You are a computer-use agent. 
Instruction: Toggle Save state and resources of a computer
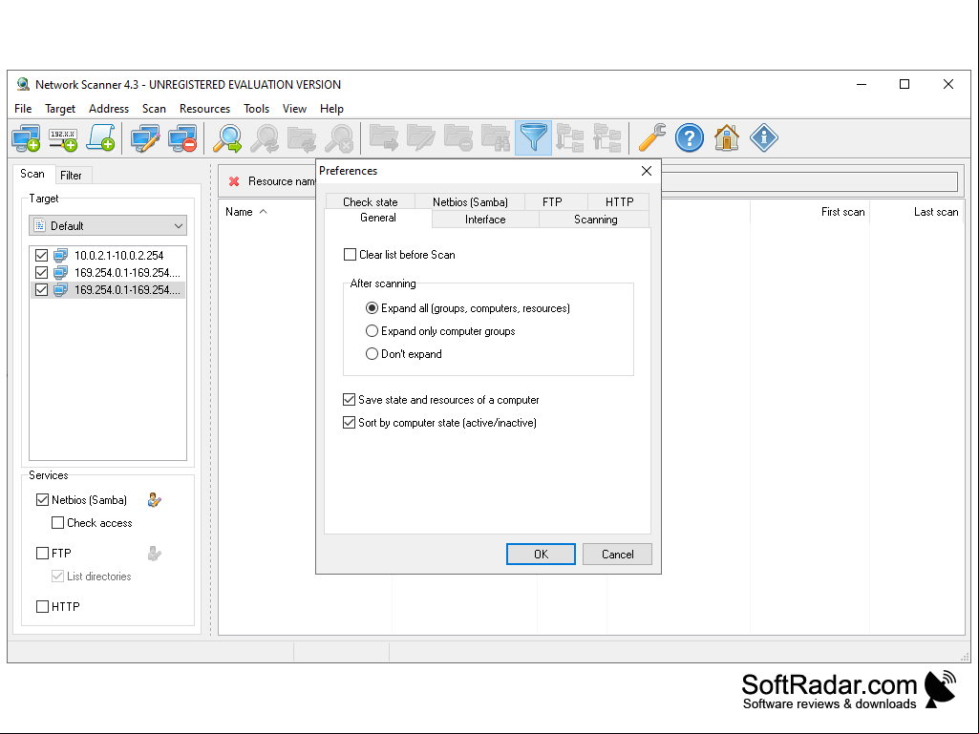pyautogui.click(x=349, y=400)
